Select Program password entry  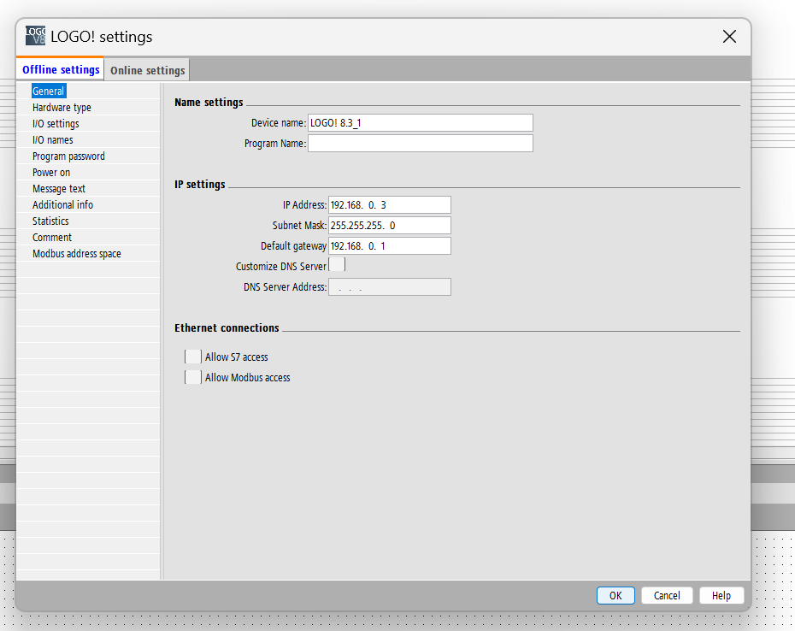[68, 156]
